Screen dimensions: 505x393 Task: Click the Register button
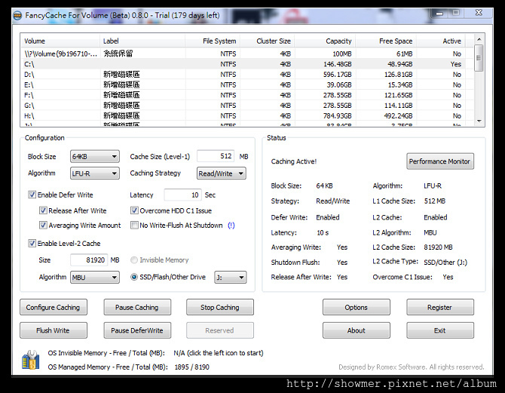(x=440, y=307)
